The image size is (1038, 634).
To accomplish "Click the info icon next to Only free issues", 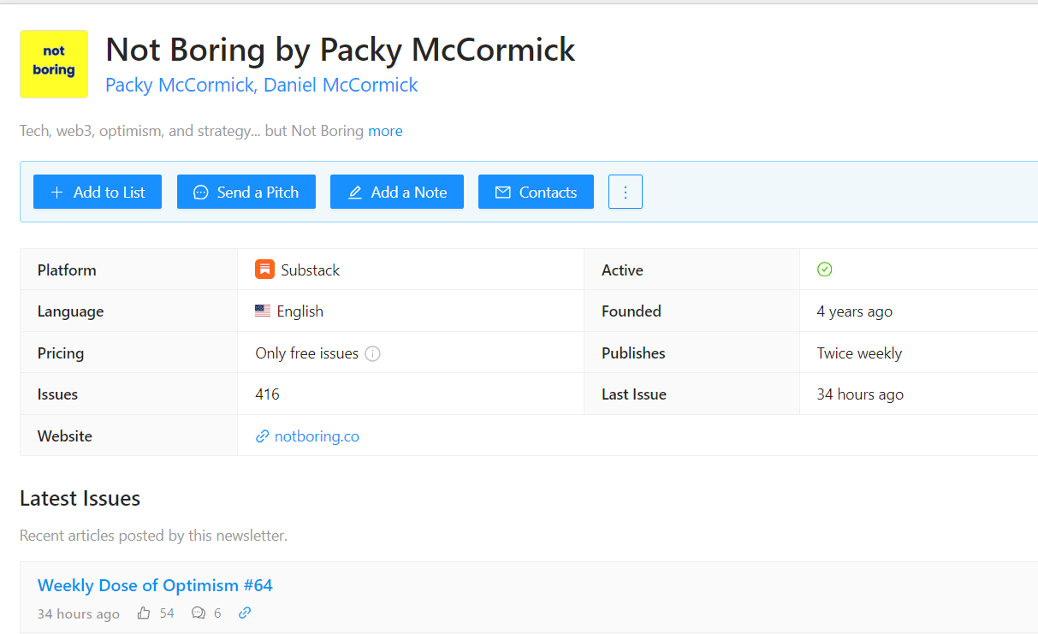I will point(372,353).
